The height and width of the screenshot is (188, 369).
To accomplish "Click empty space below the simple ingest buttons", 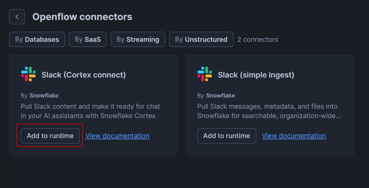I will (x=269, y=149).
